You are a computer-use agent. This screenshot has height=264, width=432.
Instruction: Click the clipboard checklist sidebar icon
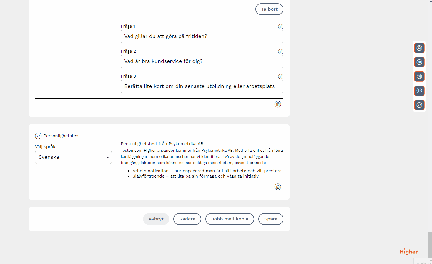tap(419, 76)
